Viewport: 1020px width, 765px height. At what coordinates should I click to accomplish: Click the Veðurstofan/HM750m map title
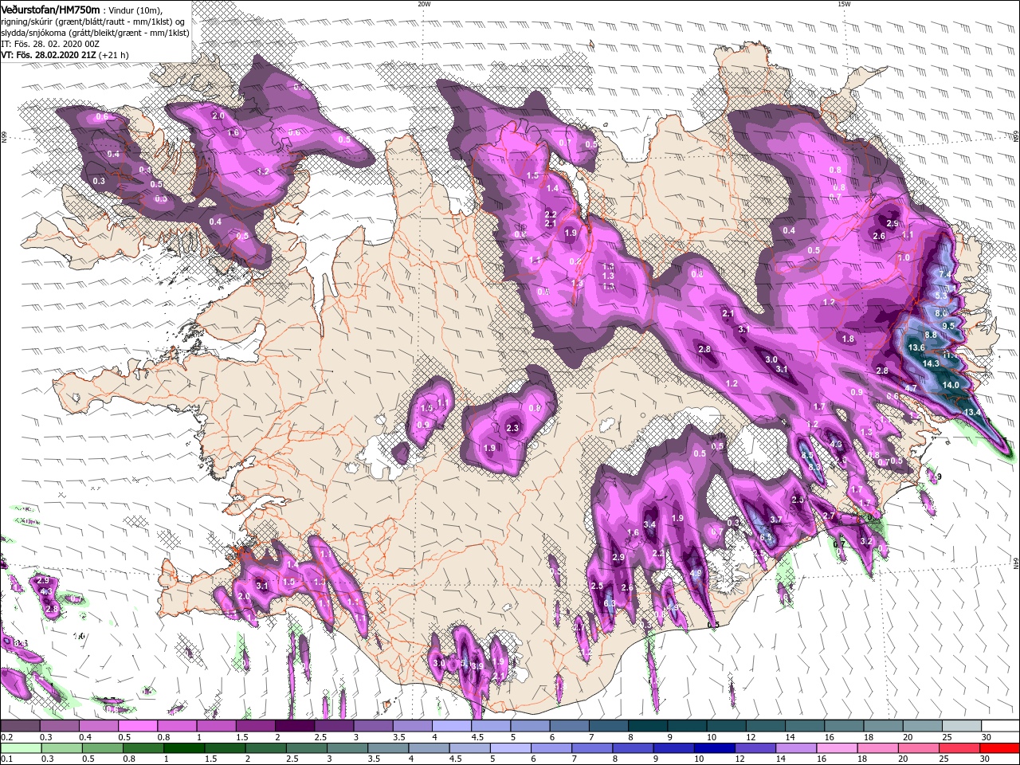[x=50, y=9]
